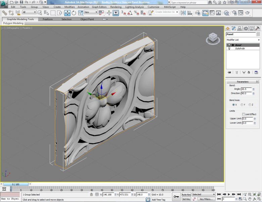
Task: Click the Select and Link tool
Action: click(x=4, y=13)
